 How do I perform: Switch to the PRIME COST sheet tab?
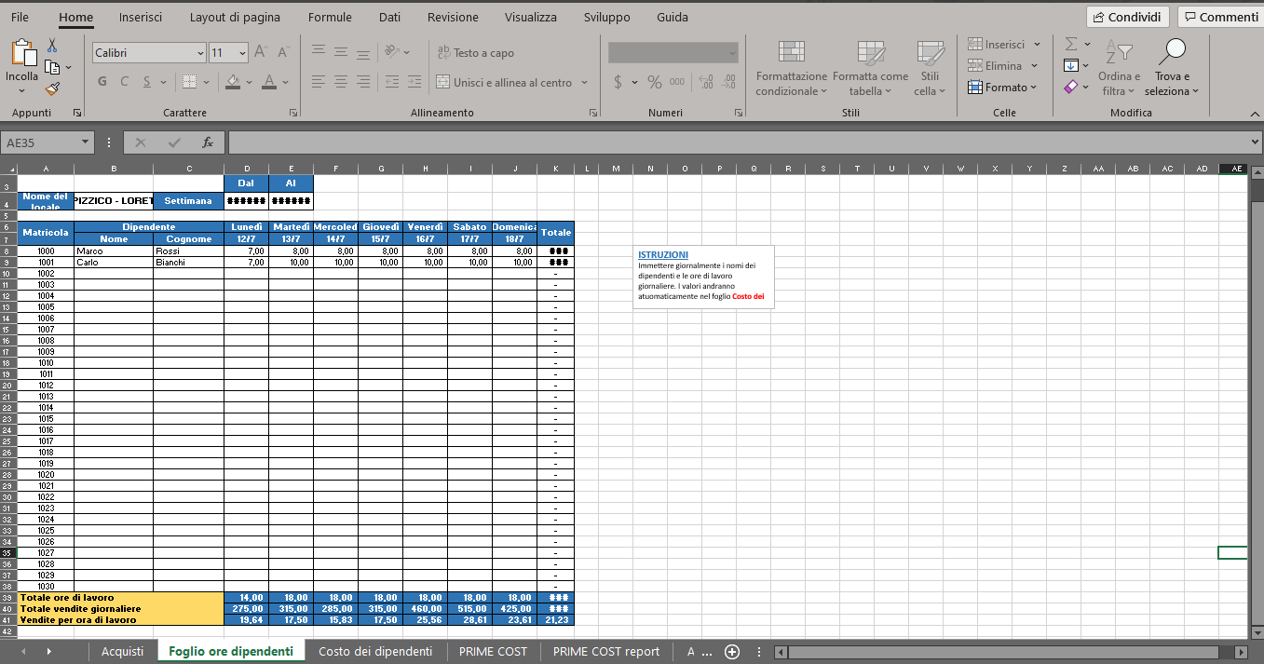click(493, 652)
